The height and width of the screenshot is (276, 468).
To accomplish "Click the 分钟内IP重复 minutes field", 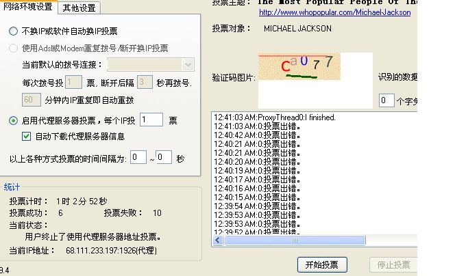I will (x=32, y=100).
